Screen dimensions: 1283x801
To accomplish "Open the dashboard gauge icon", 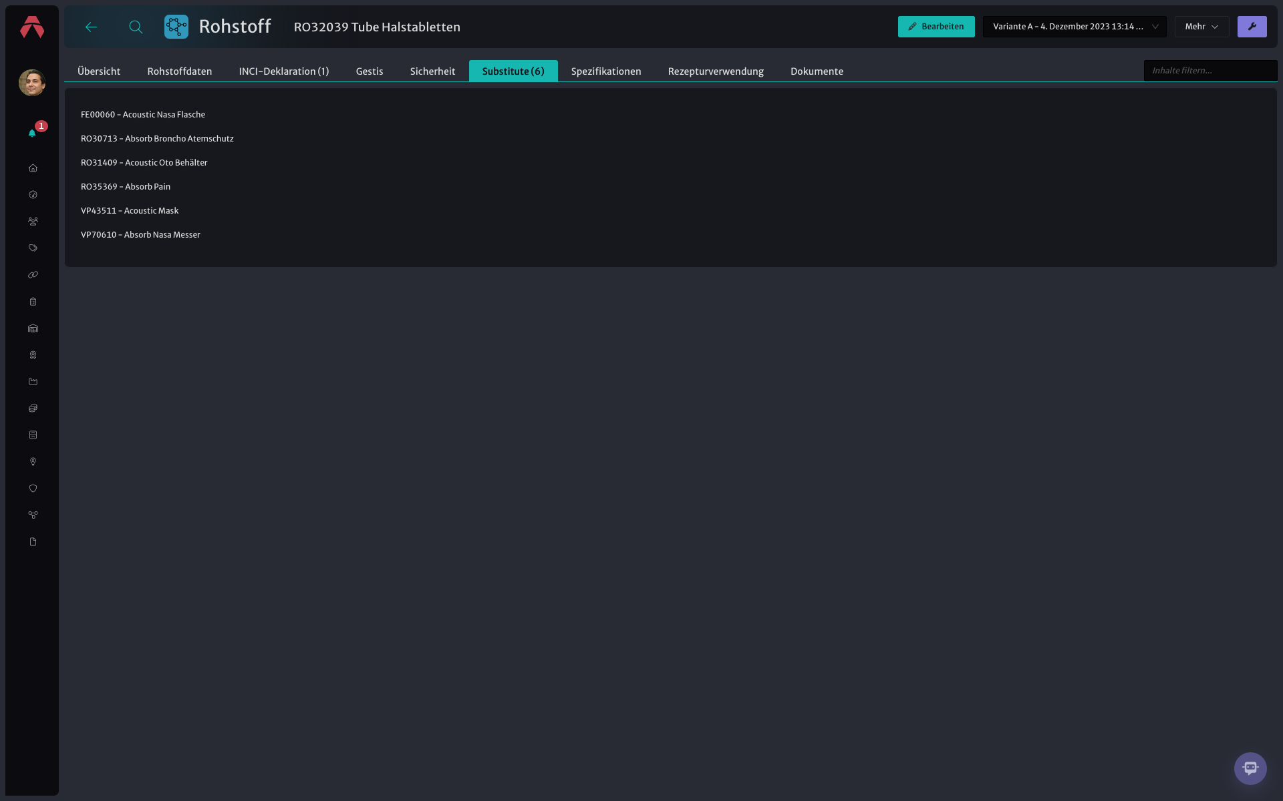I will click(x=33, y=195).
